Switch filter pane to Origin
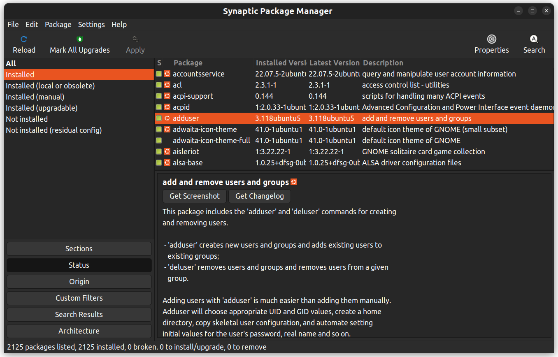The height and width of the screenshot is (357, 558). [79, 282]
